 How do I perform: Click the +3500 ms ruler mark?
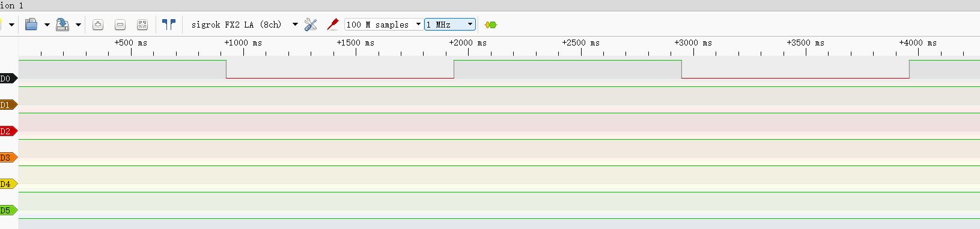[805, 43]
